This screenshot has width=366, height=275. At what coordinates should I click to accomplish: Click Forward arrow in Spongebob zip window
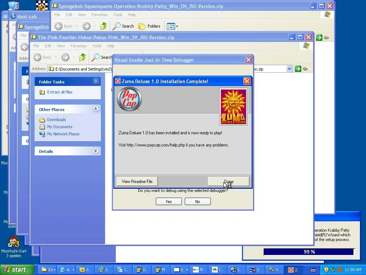click(x=86, y=26)
